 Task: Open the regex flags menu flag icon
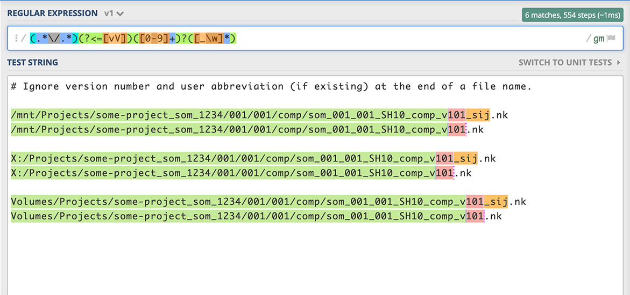point(611,39)
